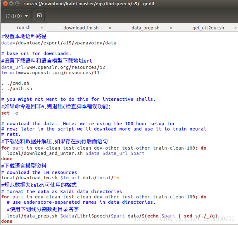Click the comment '#使用下划线分割数据目录名字'
Screen dimensions: 238x225
coord(43,209)
